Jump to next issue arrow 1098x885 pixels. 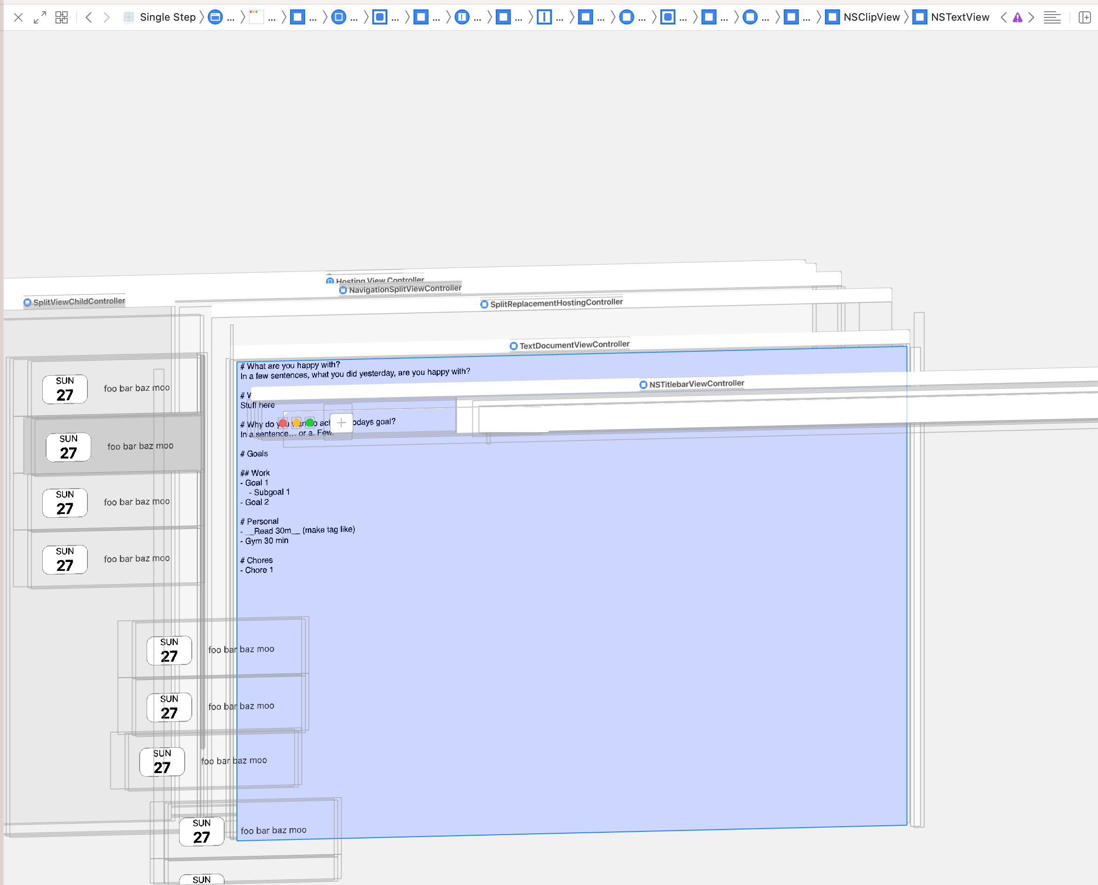[x=1031, y=17]
